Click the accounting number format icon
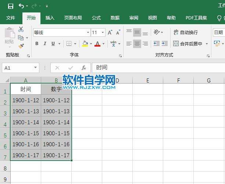This screenshot has height=184, width=225. tap(217, 44)
